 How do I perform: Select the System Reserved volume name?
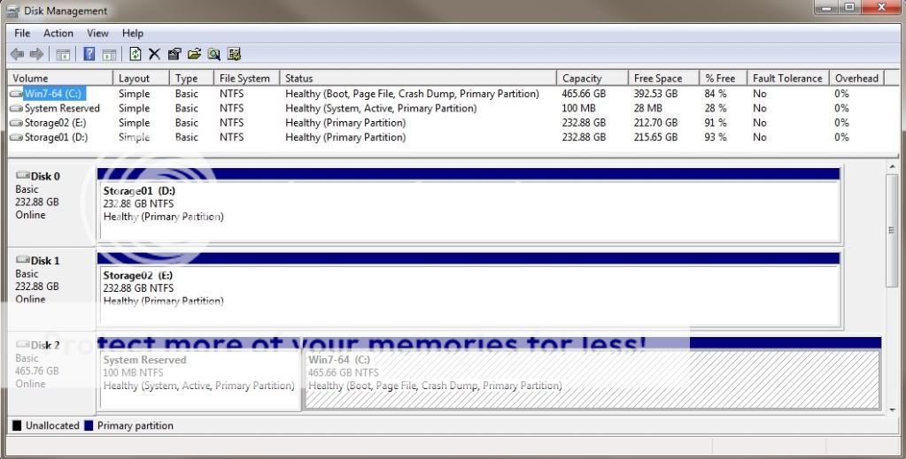coord(62,108)
